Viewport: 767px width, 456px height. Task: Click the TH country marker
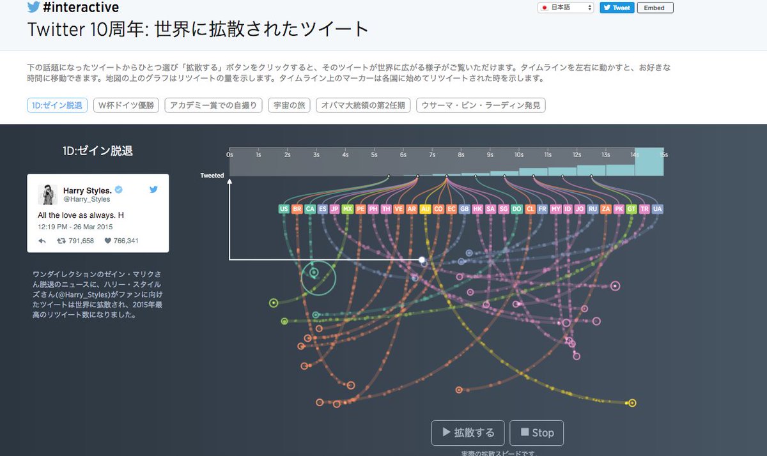(x=386, y=209)
